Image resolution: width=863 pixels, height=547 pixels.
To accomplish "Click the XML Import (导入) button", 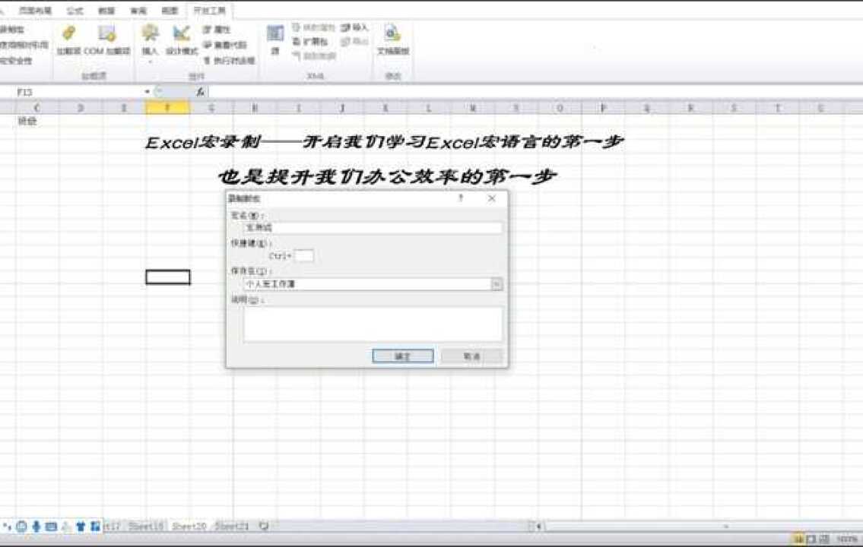I will tap(354, 27).
